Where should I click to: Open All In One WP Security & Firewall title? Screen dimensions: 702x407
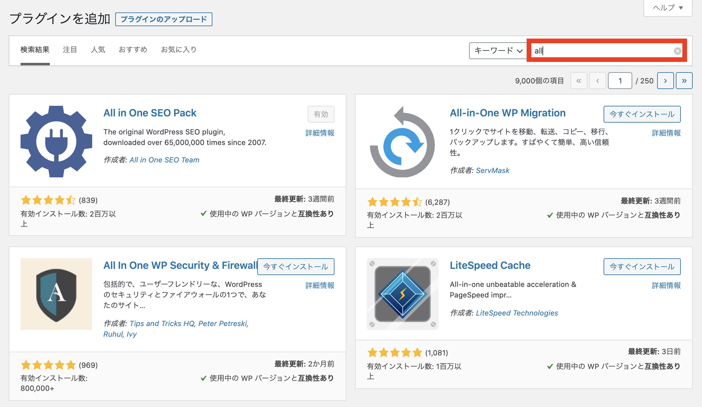(180, 265)
